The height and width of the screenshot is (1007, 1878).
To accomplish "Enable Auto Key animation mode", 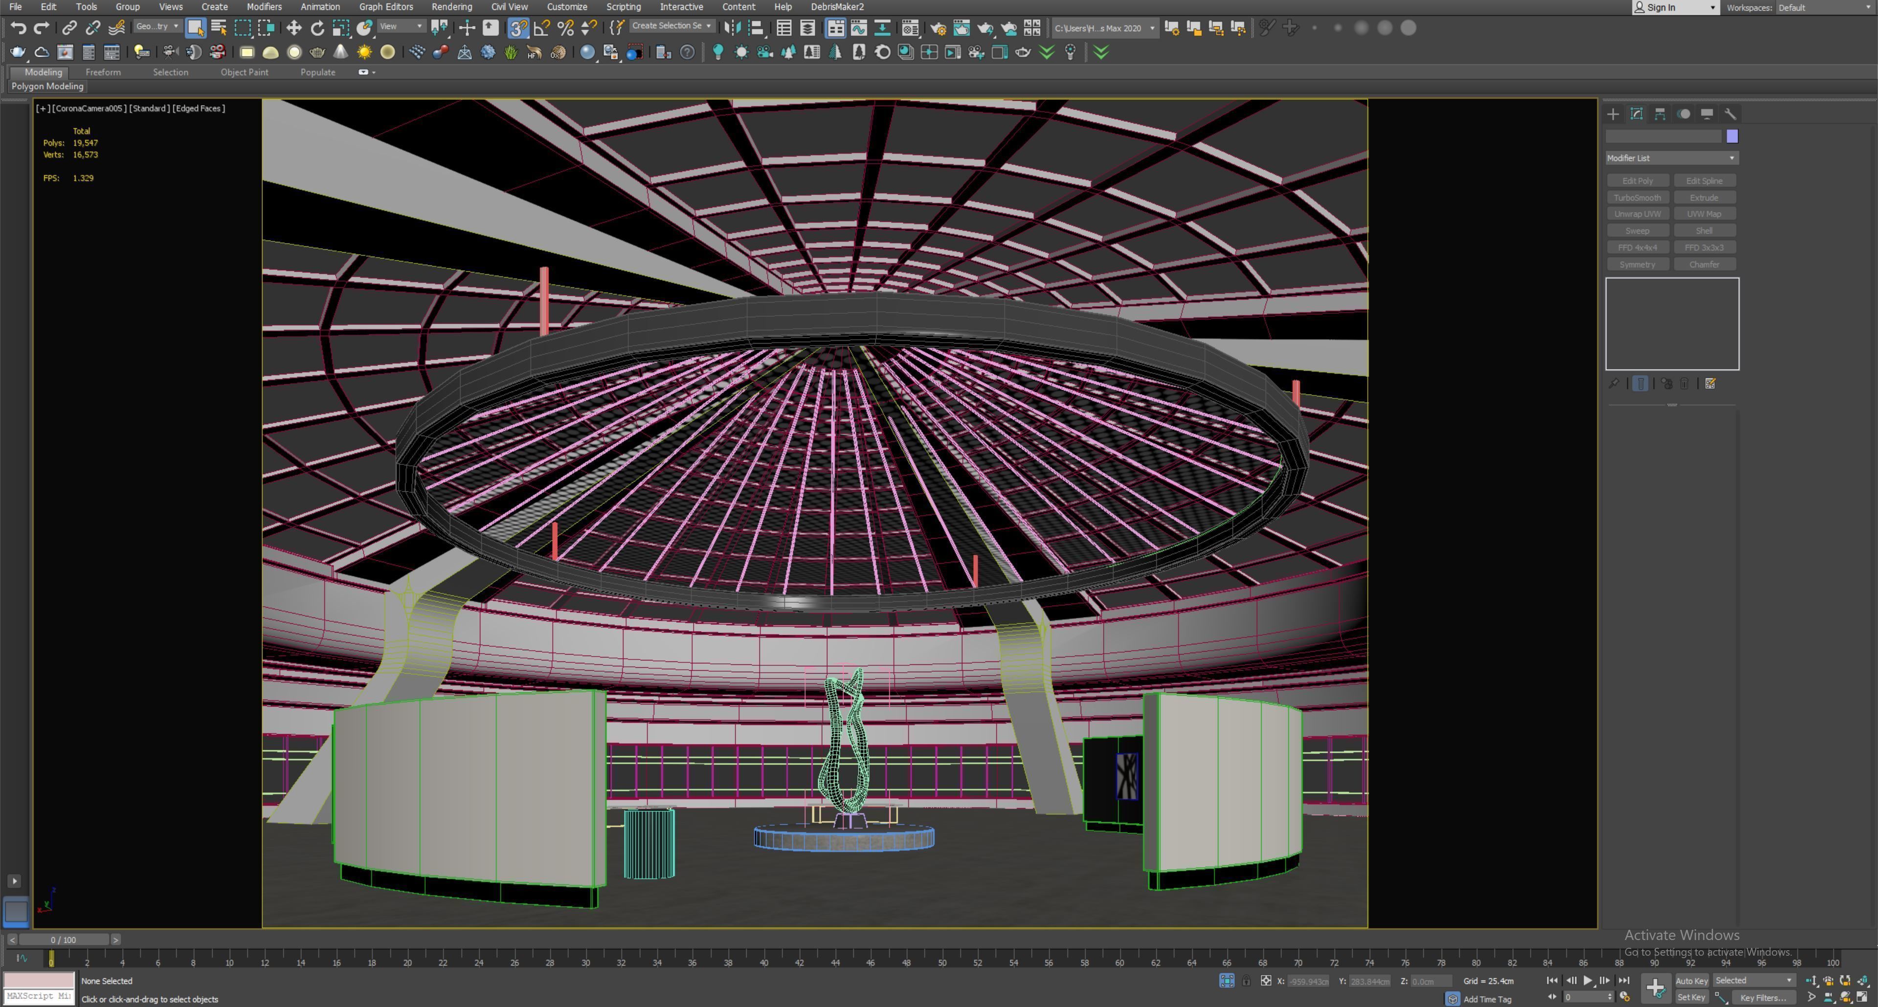I will [x=1691, y=981].
